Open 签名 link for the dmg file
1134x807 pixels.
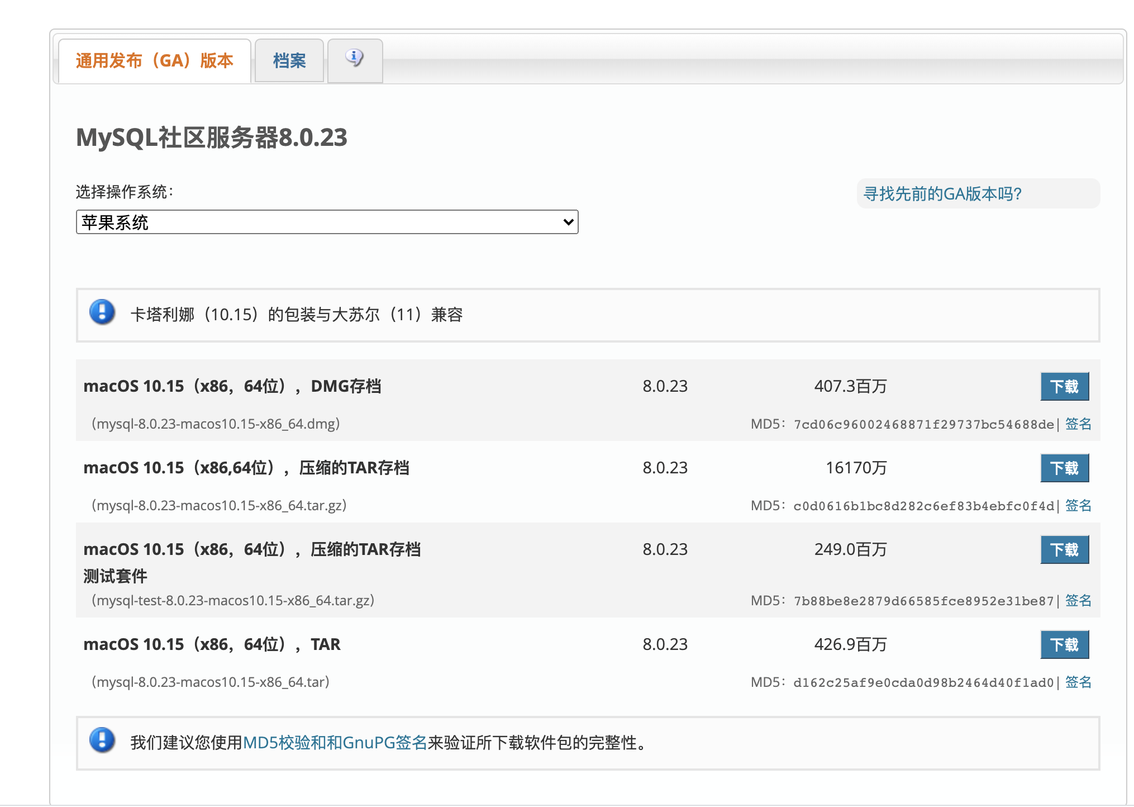(1078, 424)
